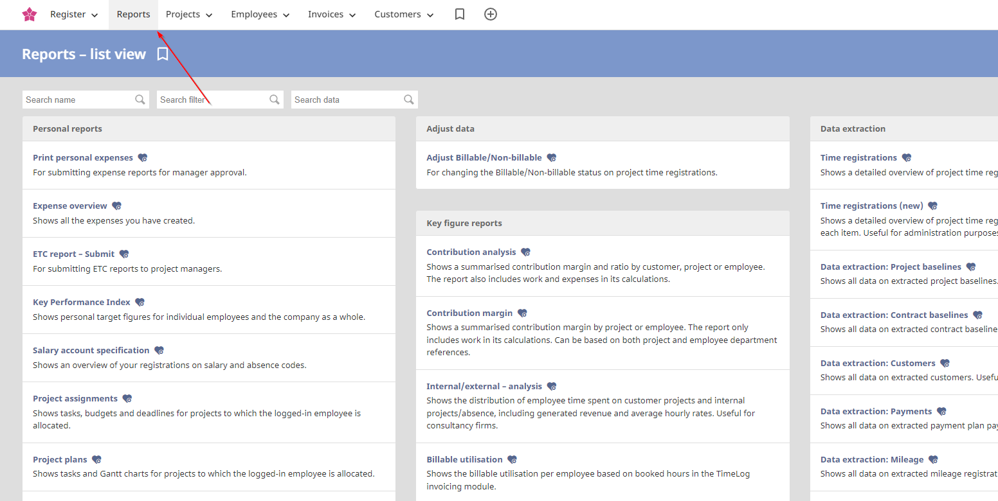Click the bookmark icon in top navigation
Image resolution: width=998 pixels, height=501 pixels.
click(459, 14)
